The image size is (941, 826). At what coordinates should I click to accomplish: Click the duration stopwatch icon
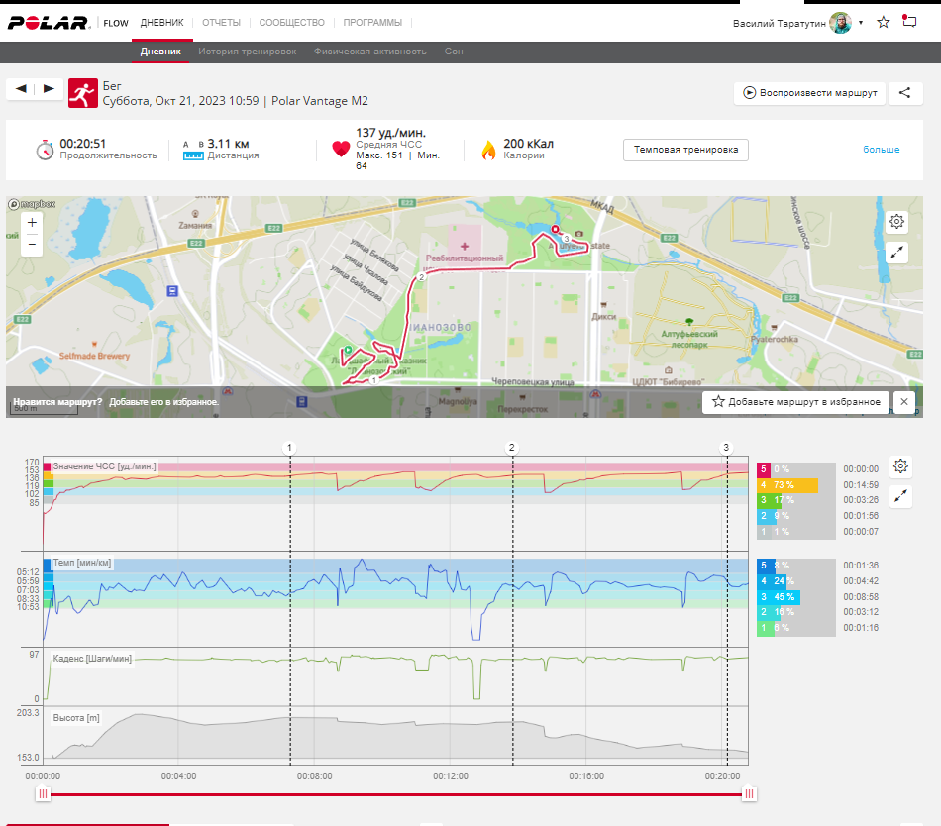45,150
